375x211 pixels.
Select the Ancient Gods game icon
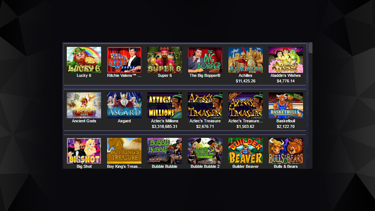pos(84,105)
